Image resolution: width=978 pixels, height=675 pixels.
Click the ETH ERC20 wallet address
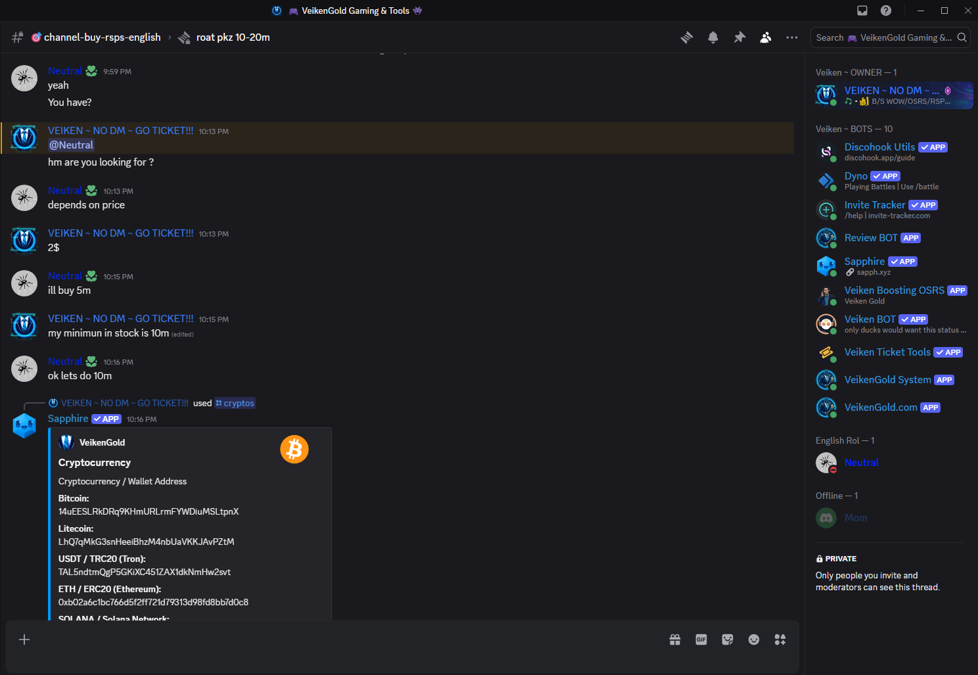point(153,602)
